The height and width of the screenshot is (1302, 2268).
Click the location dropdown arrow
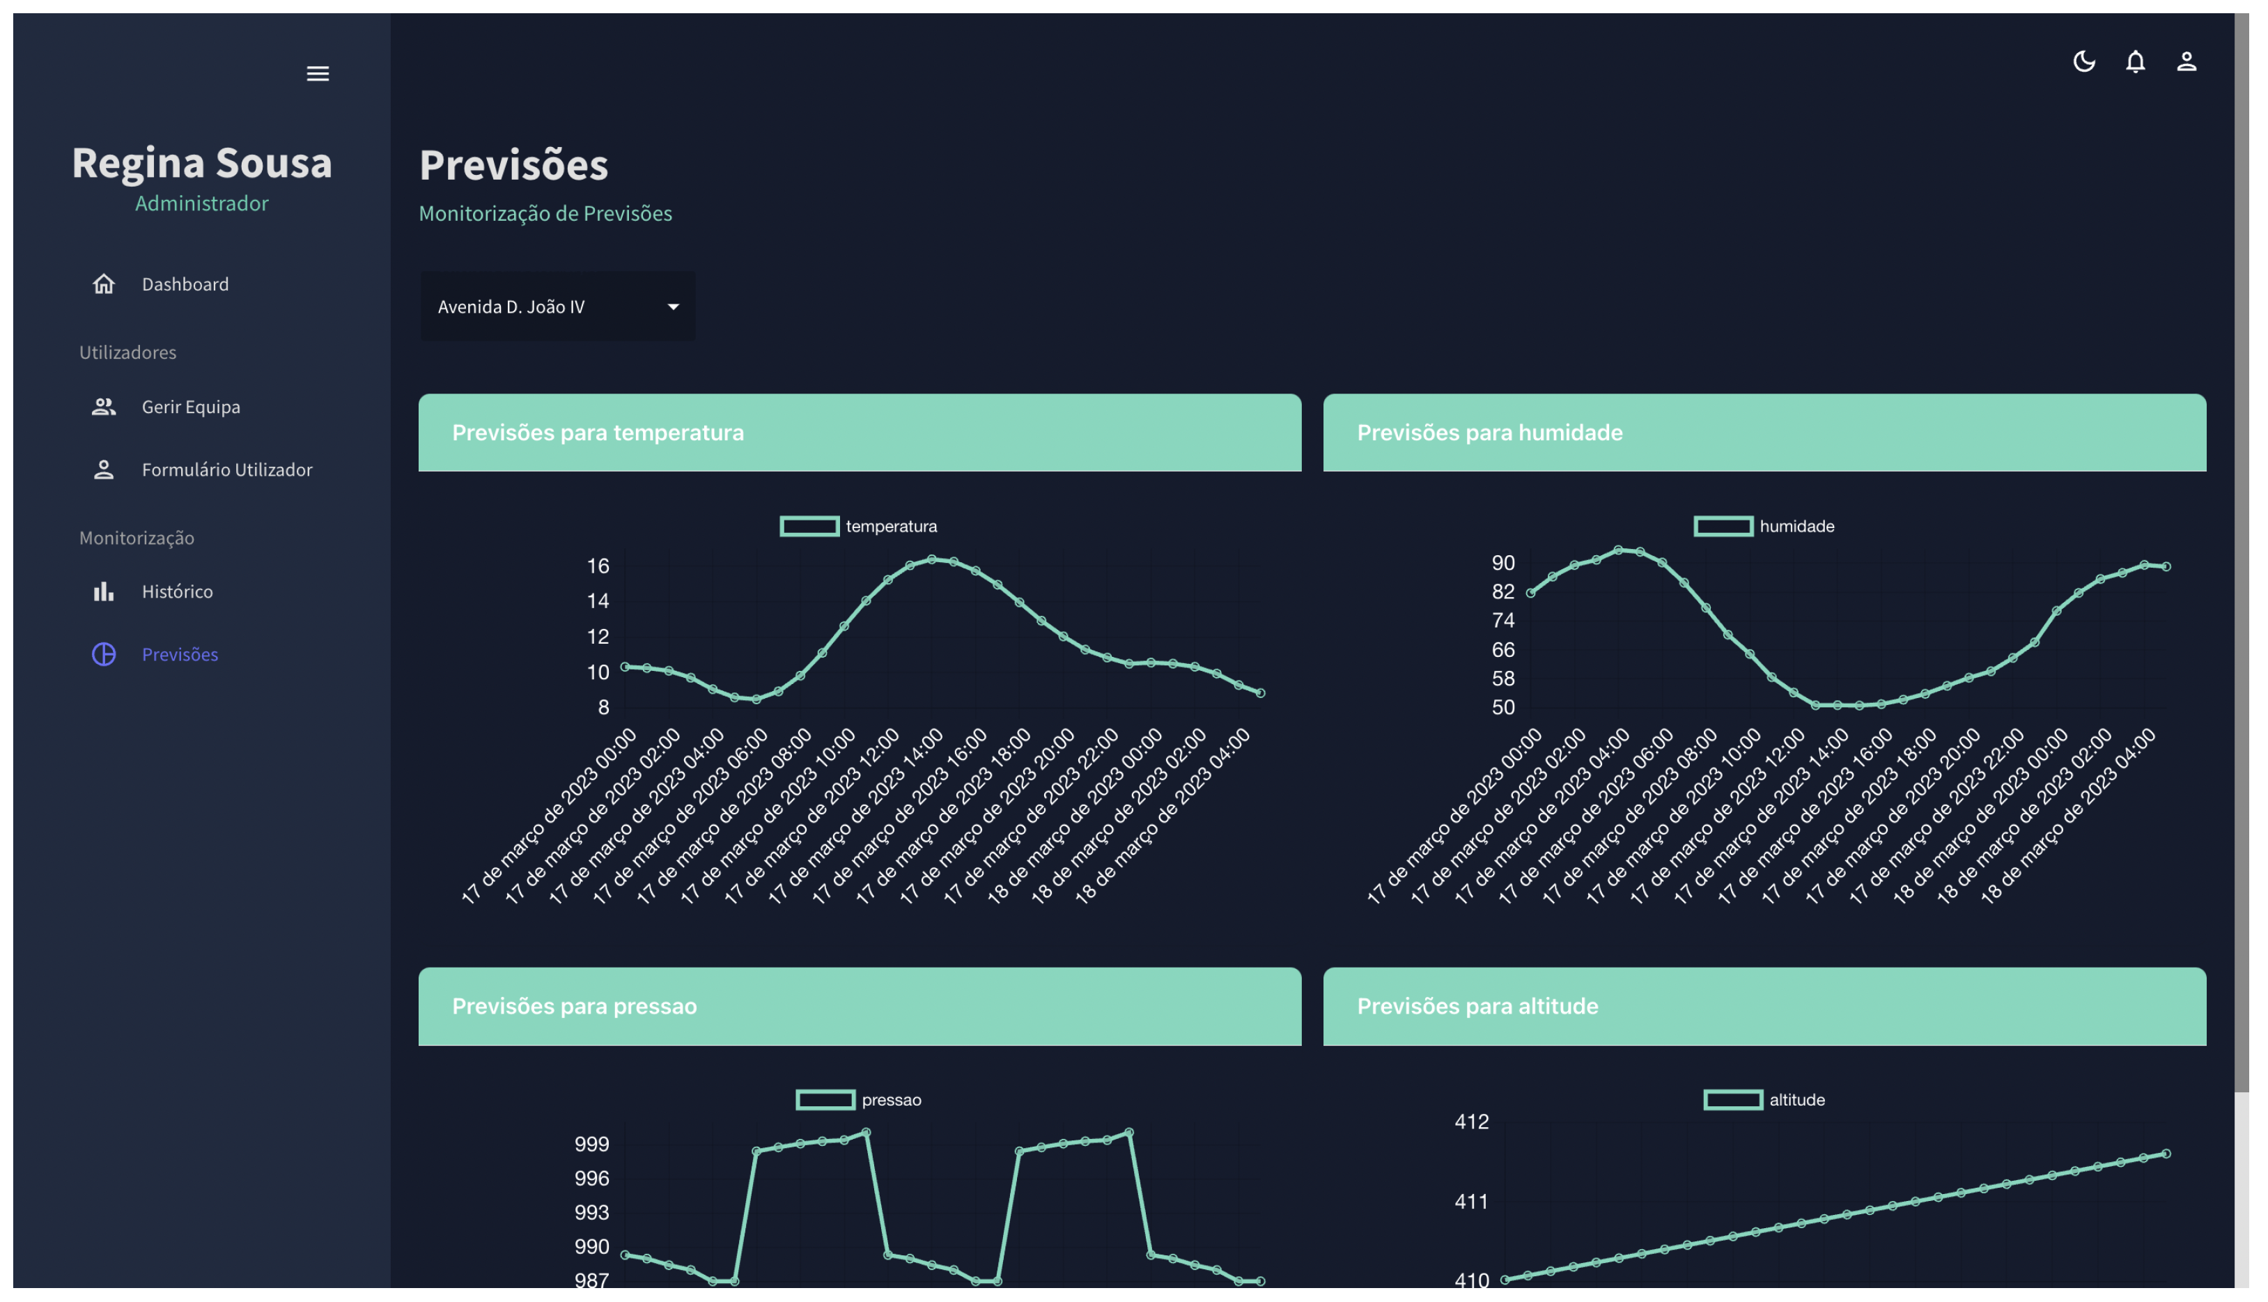[x=673, y=307]
